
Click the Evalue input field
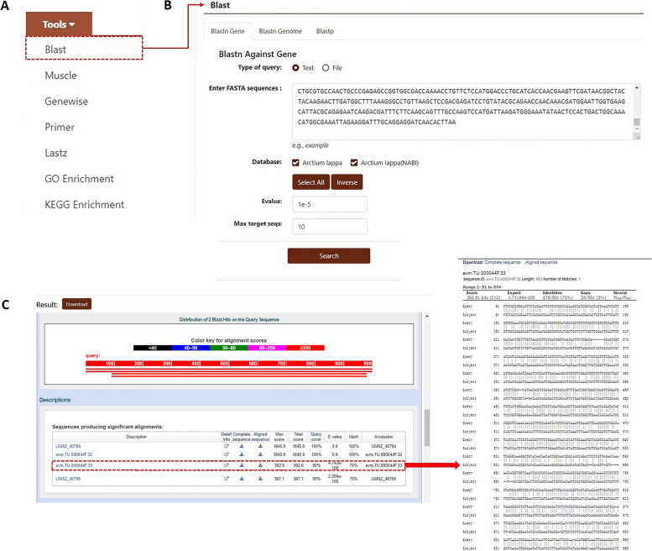(x=331, y=203)
